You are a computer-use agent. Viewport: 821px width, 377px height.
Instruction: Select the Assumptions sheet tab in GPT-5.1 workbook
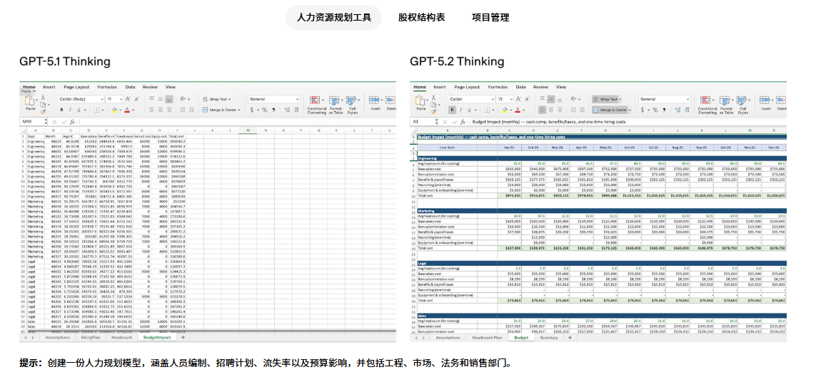tap(58, 337)
